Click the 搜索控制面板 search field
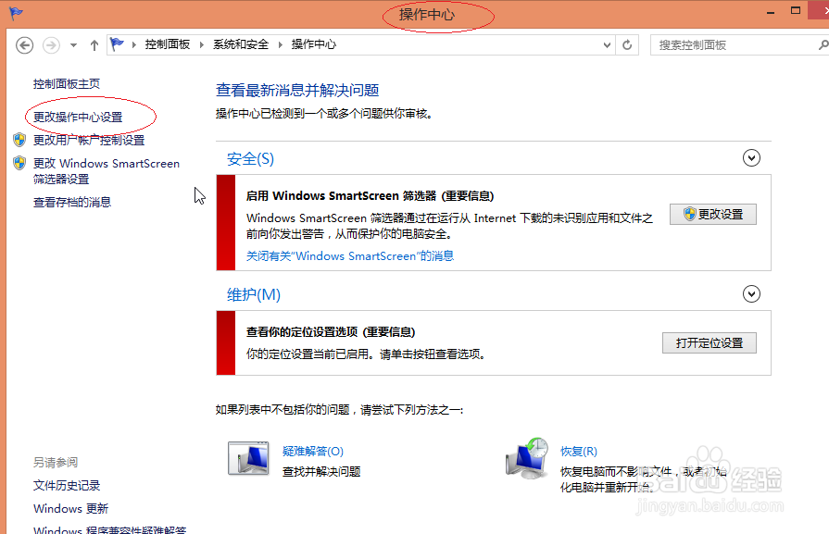Image resolution: width=829 pixels, height=534 pixels. click(733, 45)
